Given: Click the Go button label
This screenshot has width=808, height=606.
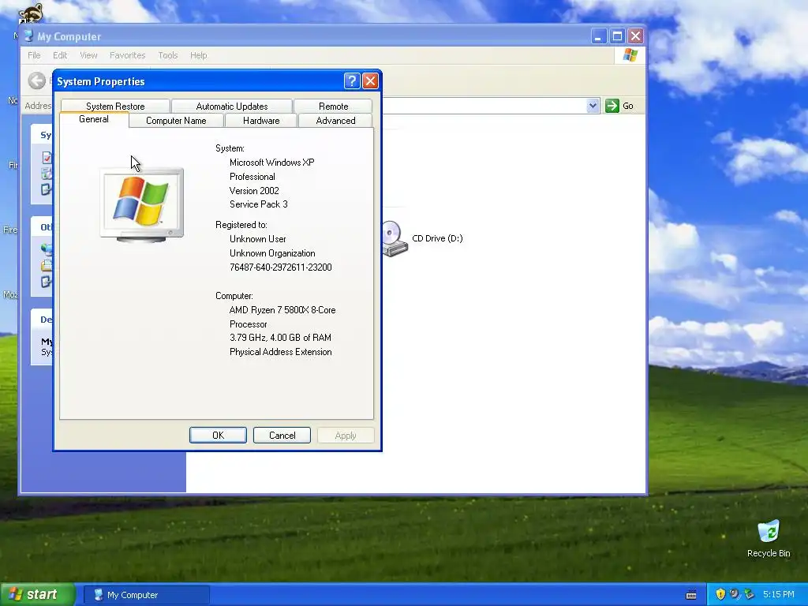Looking at the screenshot, I should click(627, 106).
